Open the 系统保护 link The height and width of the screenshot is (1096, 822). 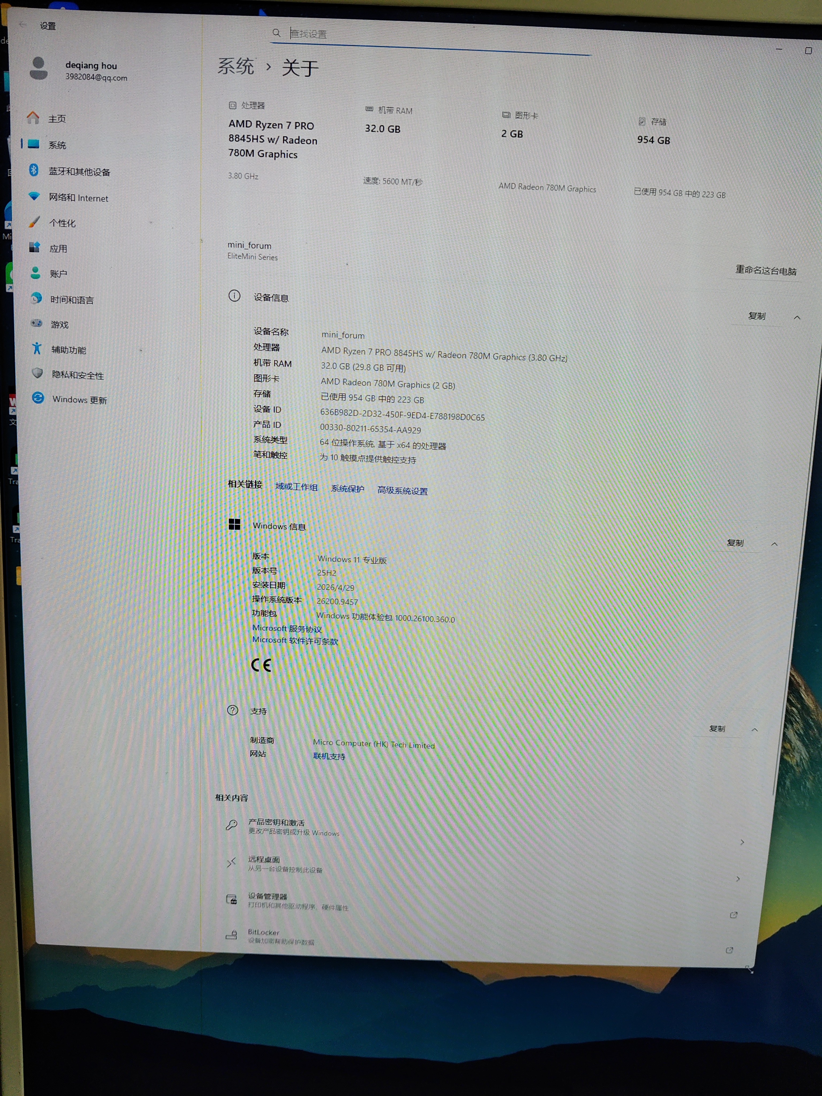tap(347, 489)
